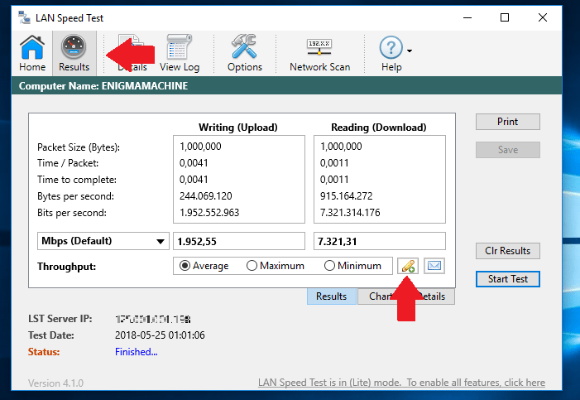
Task: Switch to the Results bottom tab
Action: (332, 296)
